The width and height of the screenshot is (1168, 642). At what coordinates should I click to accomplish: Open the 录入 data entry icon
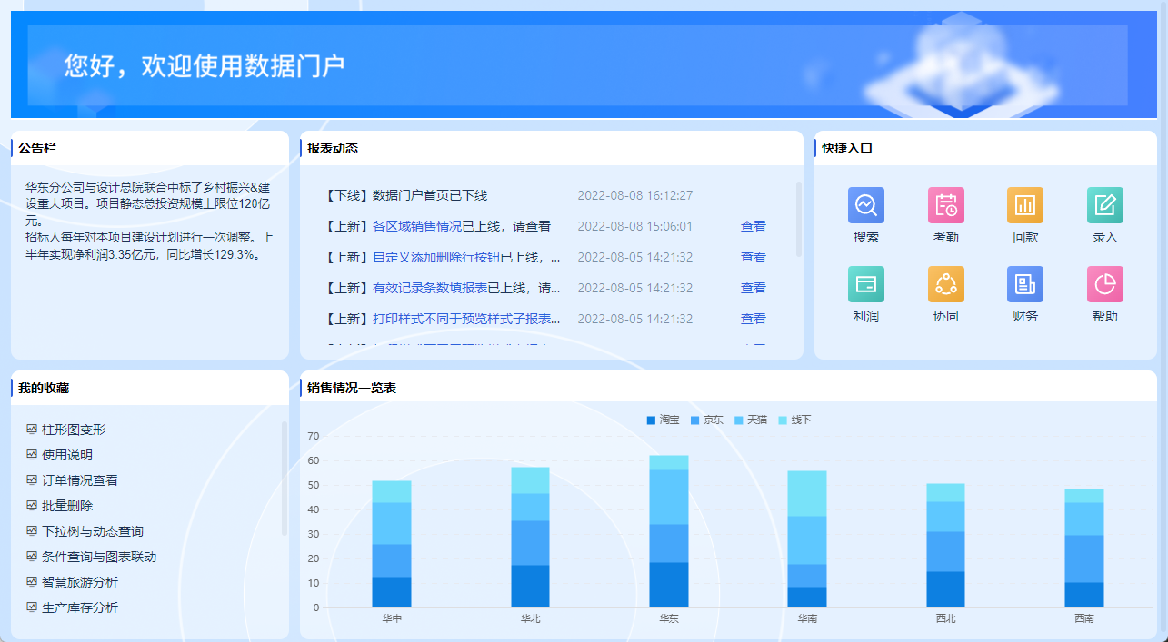pyautogui.click(x=1104, y=205)
